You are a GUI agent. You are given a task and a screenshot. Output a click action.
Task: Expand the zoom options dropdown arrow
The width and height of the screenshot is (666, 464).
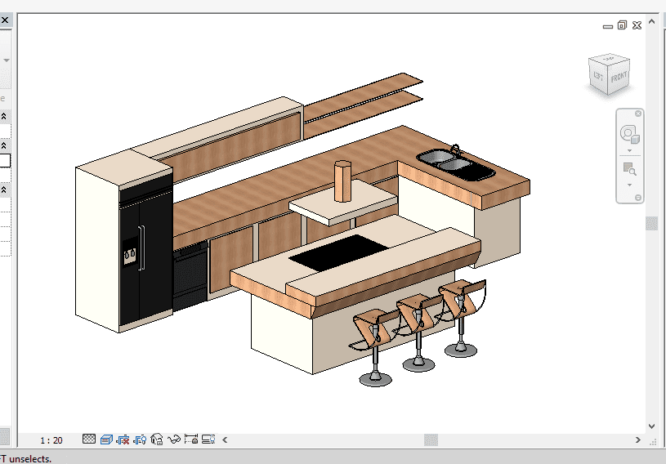click(x=629, y=185)
